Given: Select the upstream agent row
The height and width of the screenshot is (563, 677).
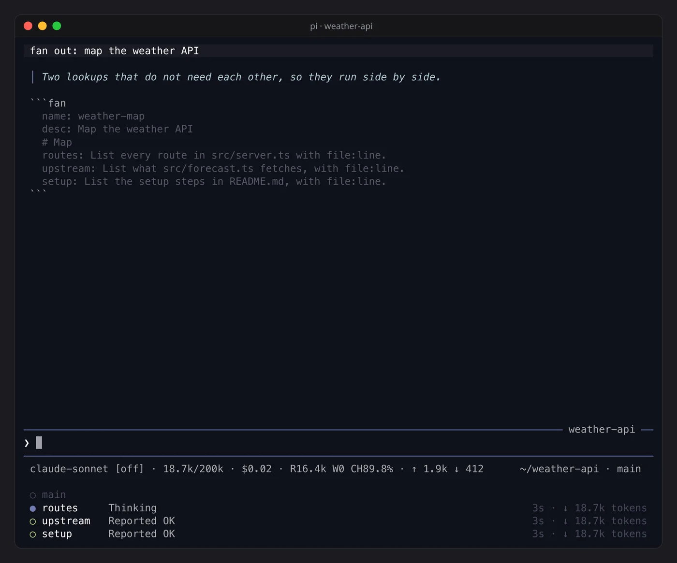Looking at the screenshot, I should 338,521.
